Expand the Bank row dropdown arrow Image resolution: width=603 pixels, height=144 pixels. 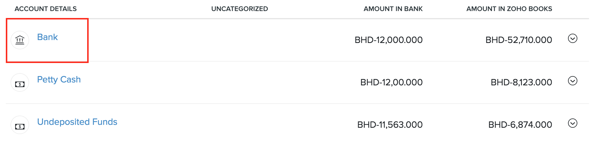pyautogui.click(x=572, y=38)
